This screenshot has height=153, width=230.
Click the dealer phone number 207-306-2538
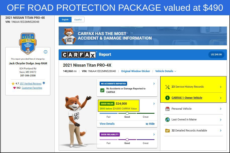[28, 76]
